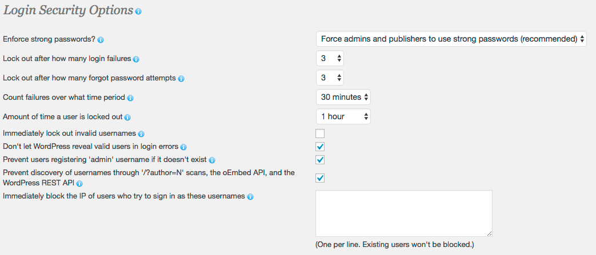This screenshot has width=596, height=255.
Task: Open Enforce strong passwords dropdown
Action: tap(451, 39)
